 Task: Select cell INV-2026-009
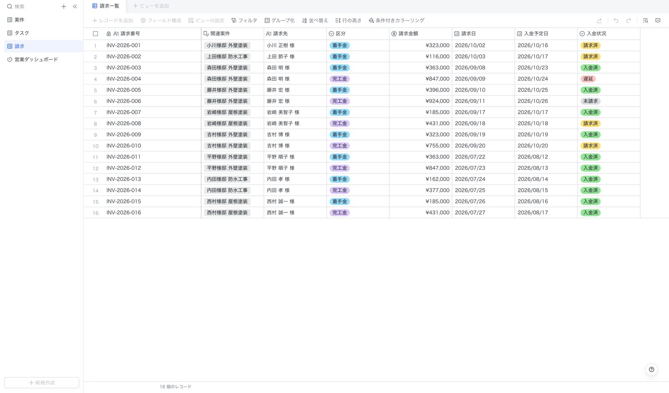coord(153,135)
